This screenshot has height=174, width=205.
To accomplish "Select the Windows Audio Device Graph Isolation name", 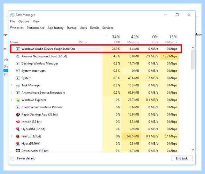I will [x=48, y=49].
